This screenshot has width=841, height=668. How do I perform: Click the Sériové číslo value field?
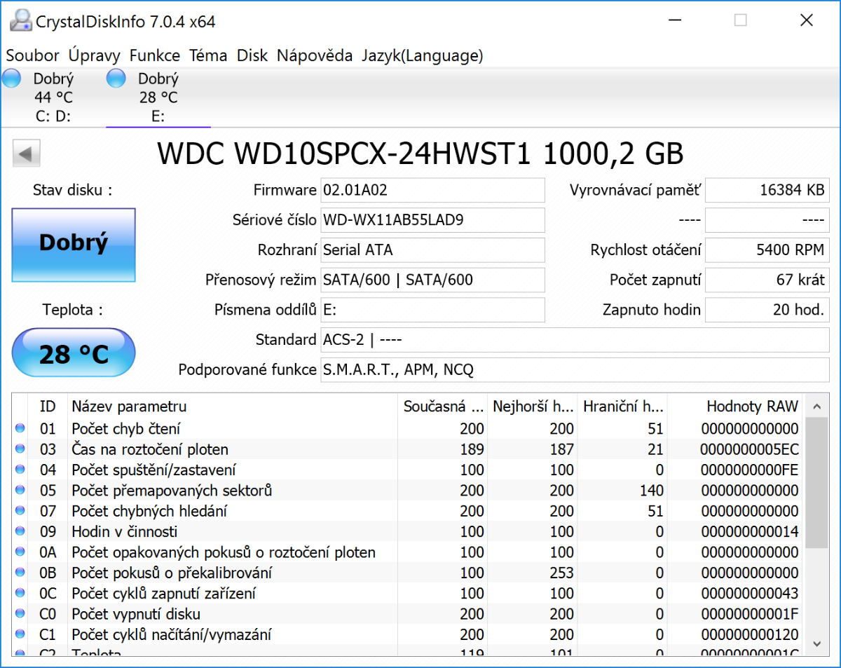point(432,220)
